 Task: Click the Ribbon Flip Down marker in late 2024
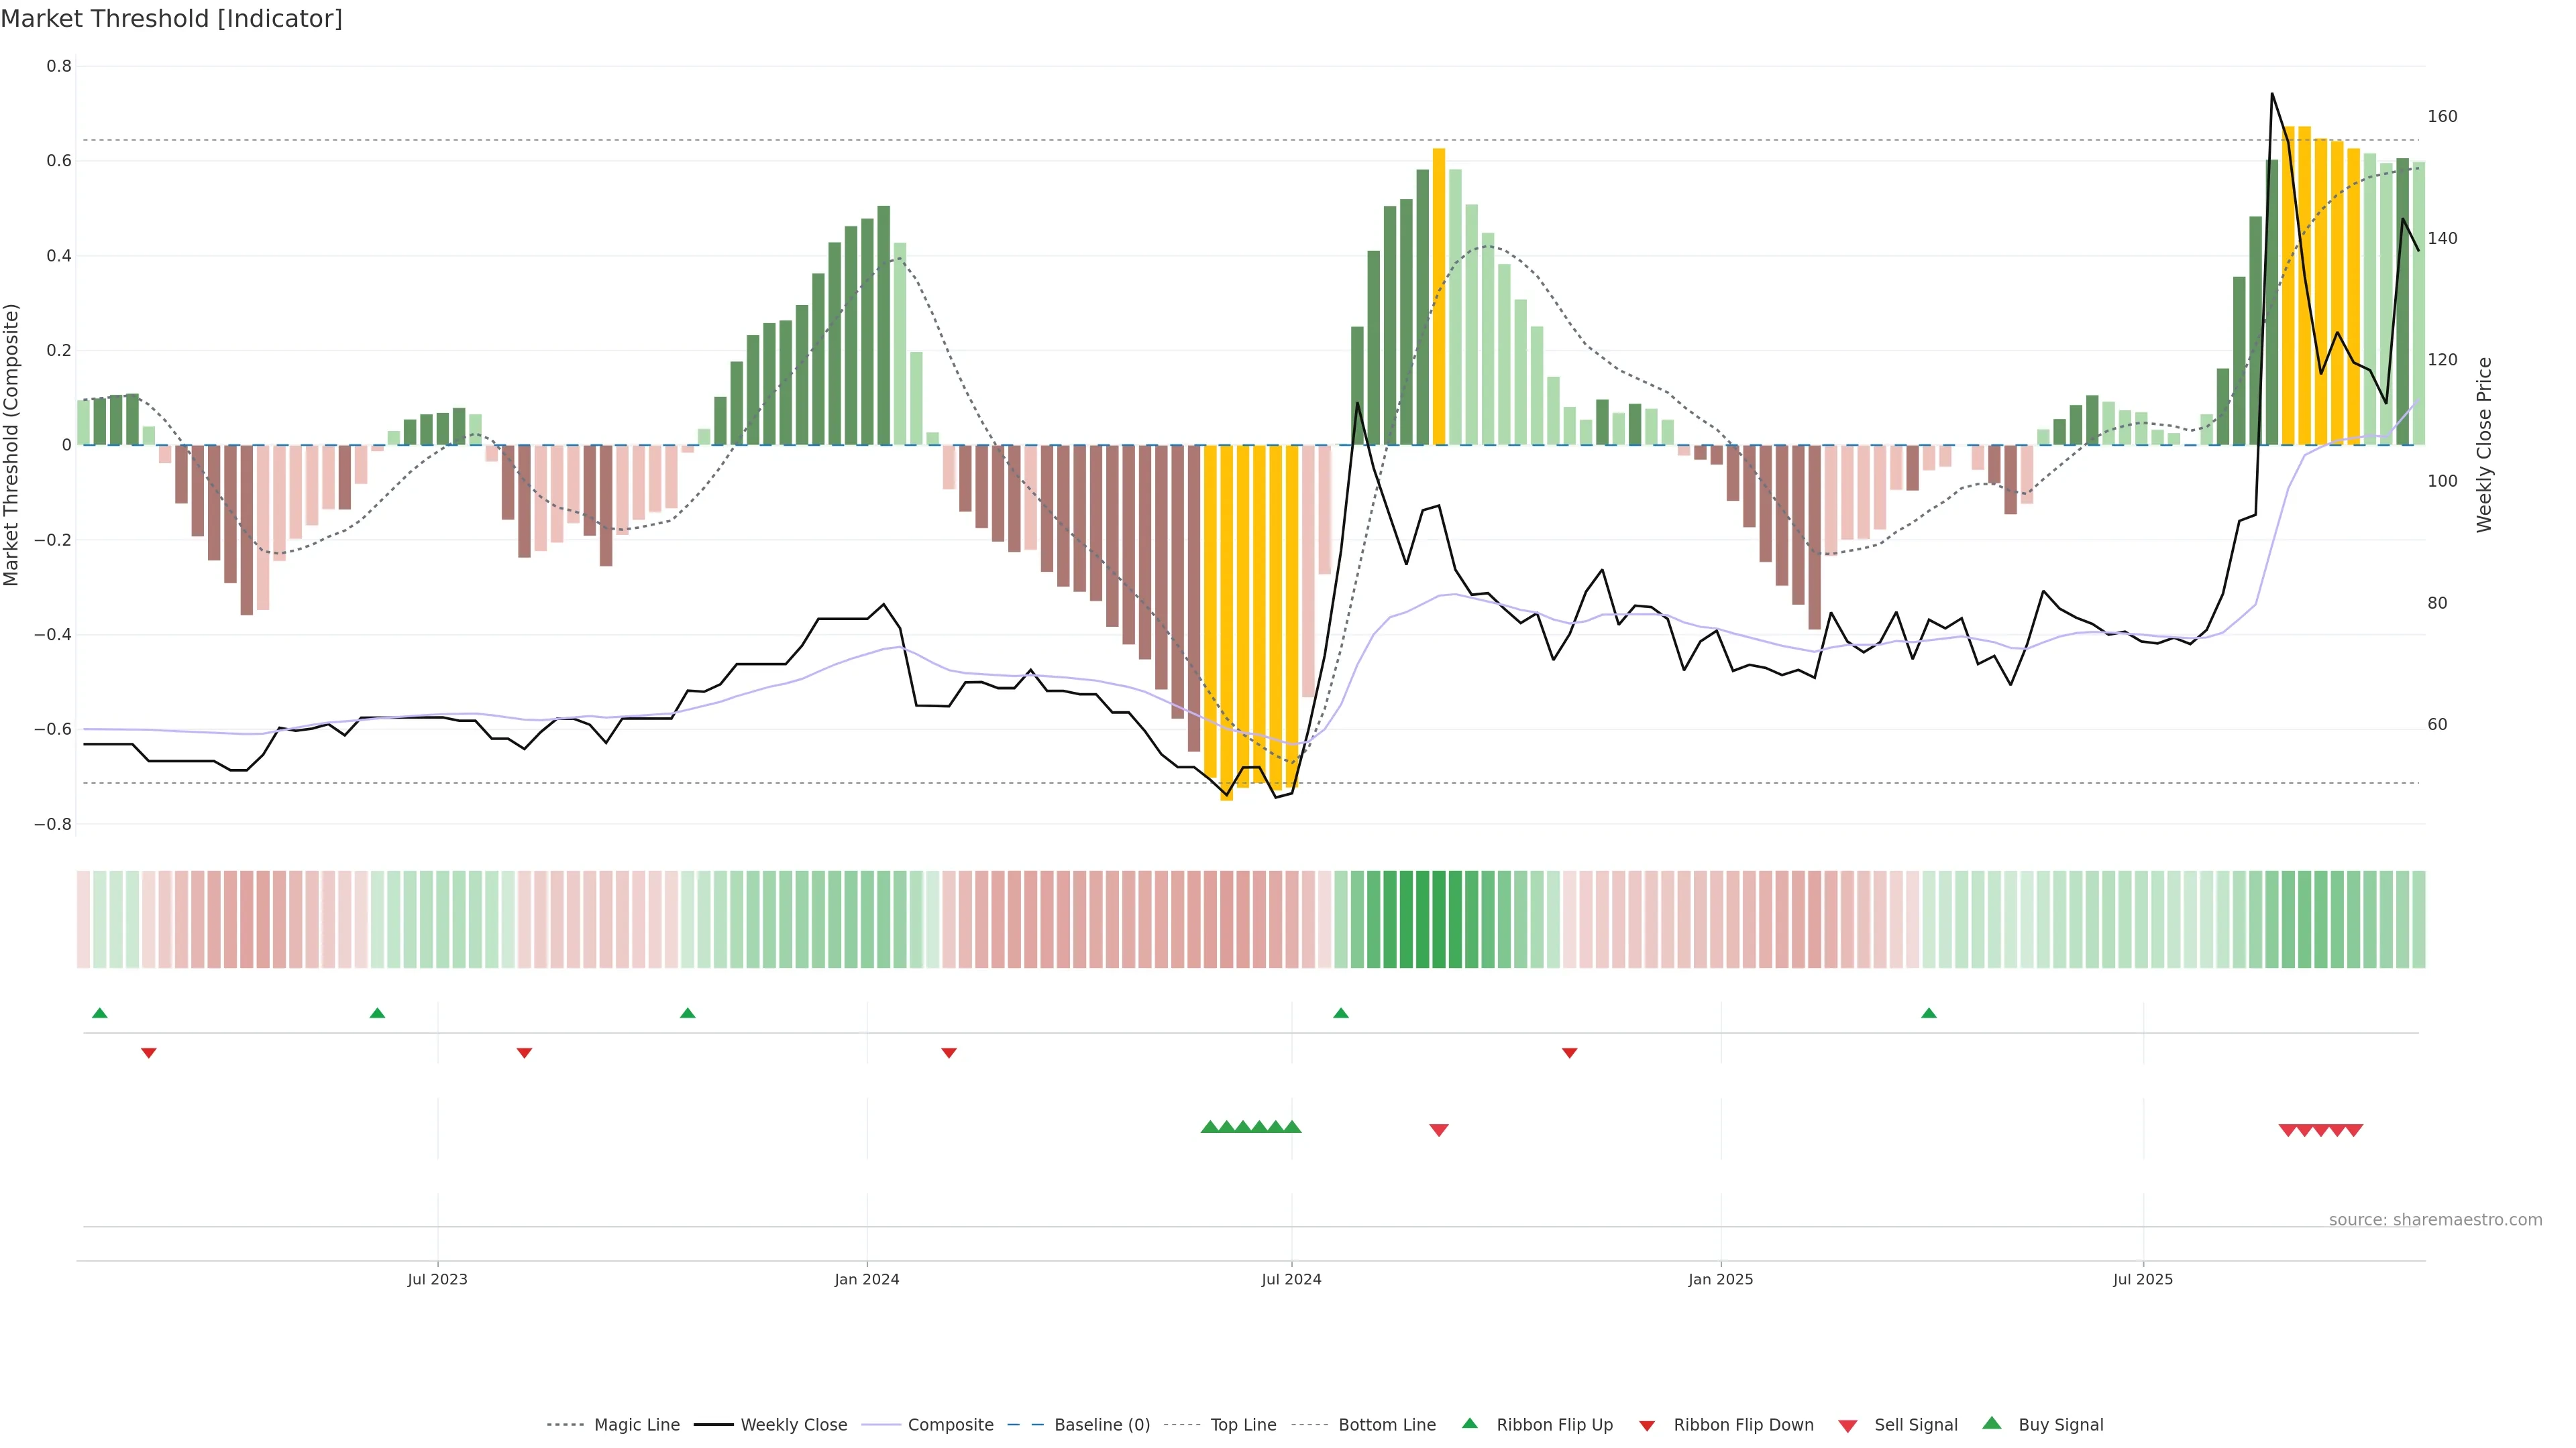pos(1570,1052)
